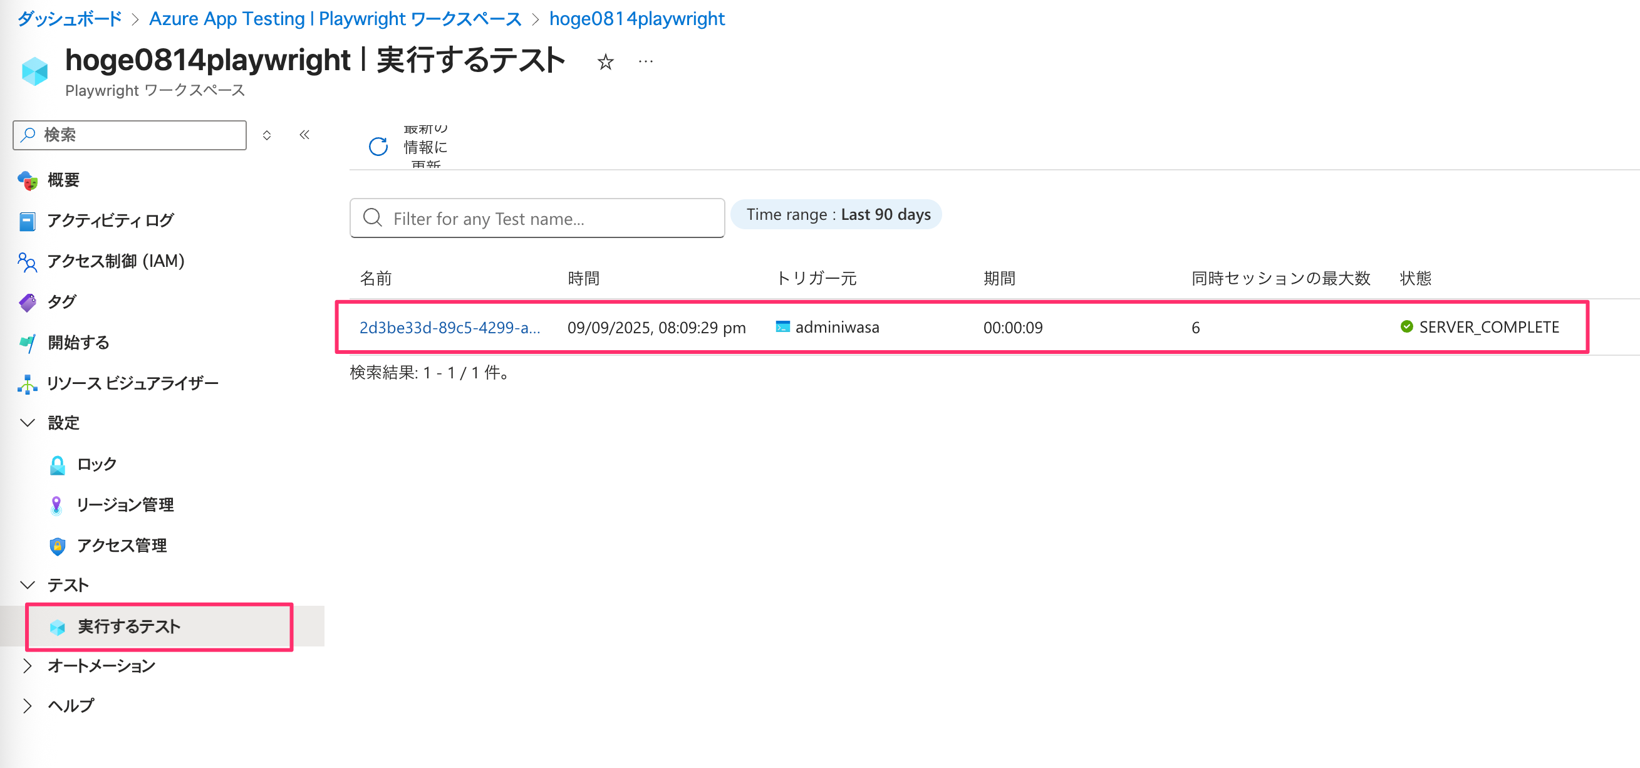
Task: Click the Playwright workspace cube icon in header
Action: coord(34,71)
